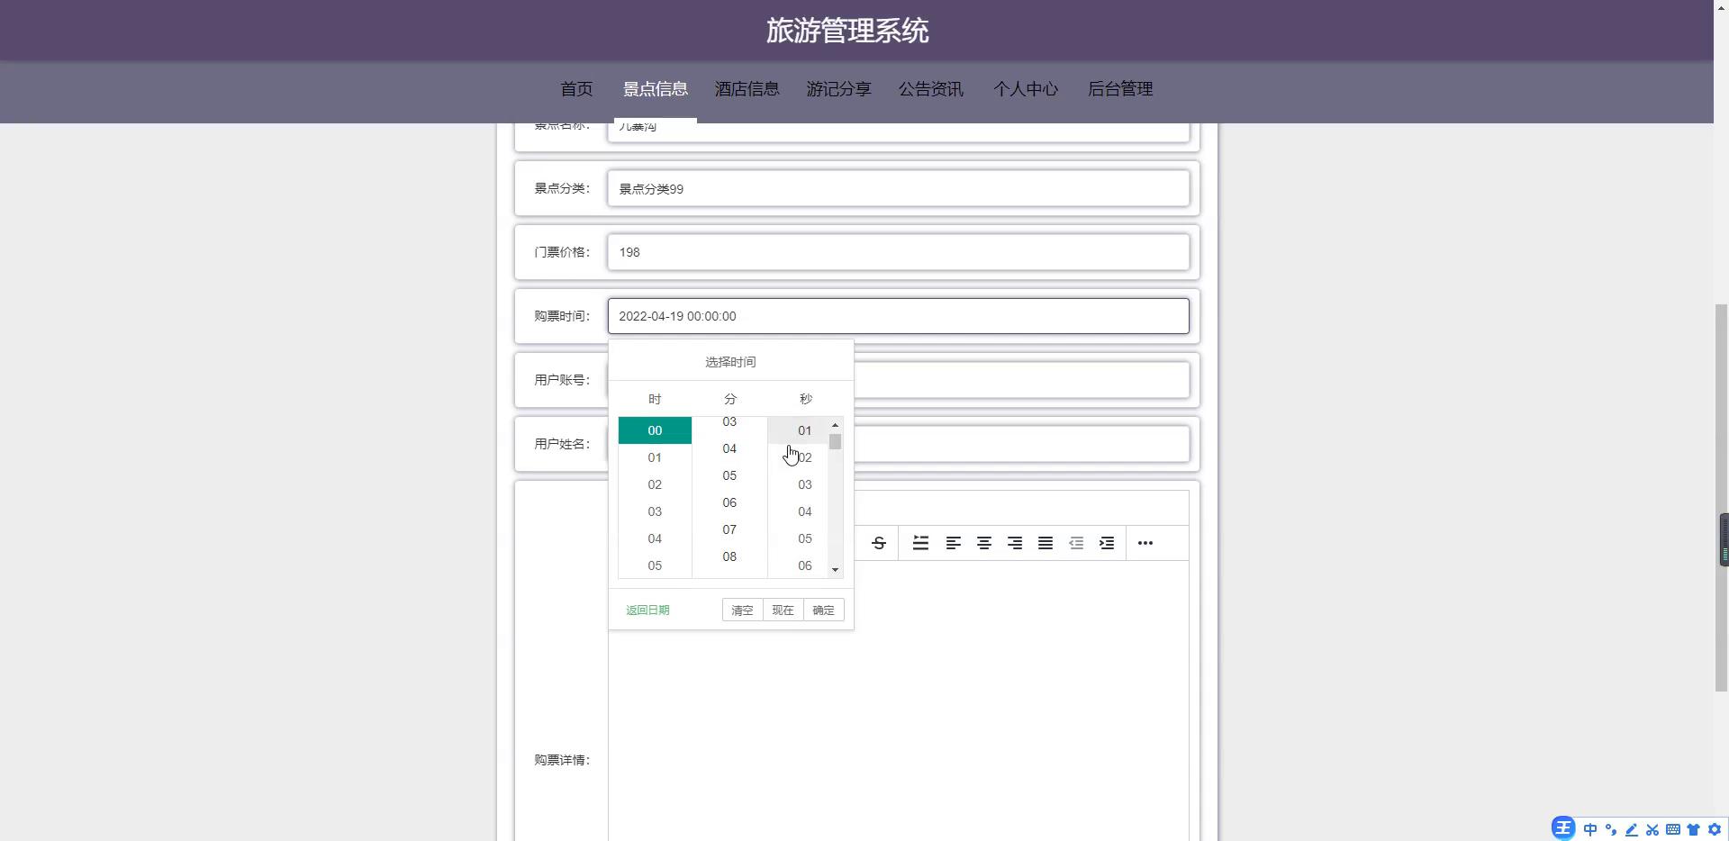Justify text in editor toolbar

[x=1046, y=543]
